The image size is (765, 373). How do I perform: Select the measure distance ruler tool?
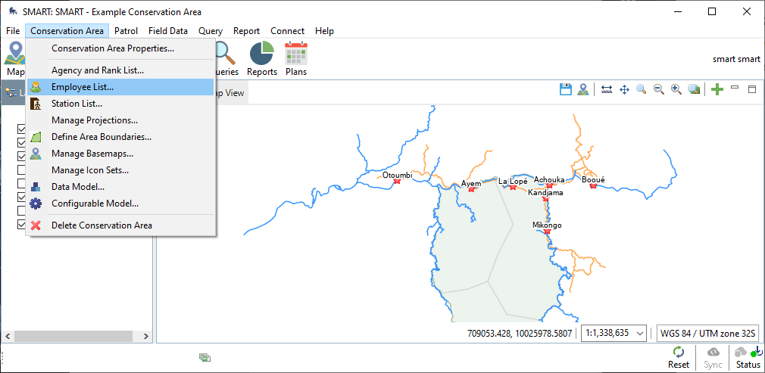[x=607, y=89]
